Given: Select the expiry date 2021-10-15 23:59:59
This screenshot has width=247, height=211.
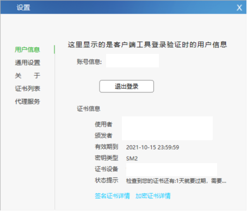Looking at the screenshot, I should (x=152, y=147).
